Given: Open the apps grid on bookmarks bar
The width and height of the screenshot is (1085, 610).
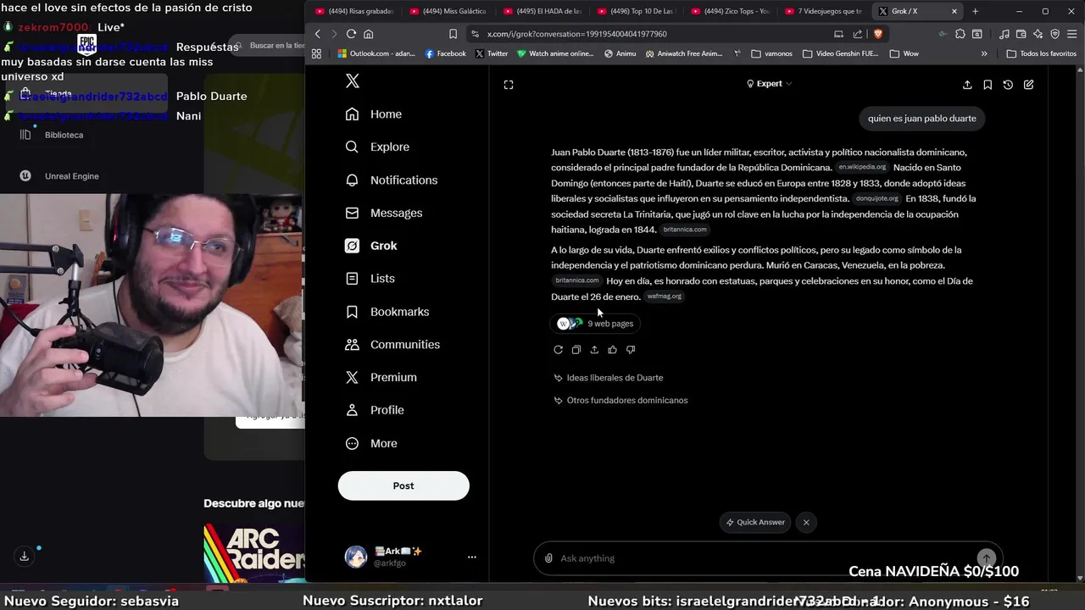Looking at the screenshot, I should (316, 53).
